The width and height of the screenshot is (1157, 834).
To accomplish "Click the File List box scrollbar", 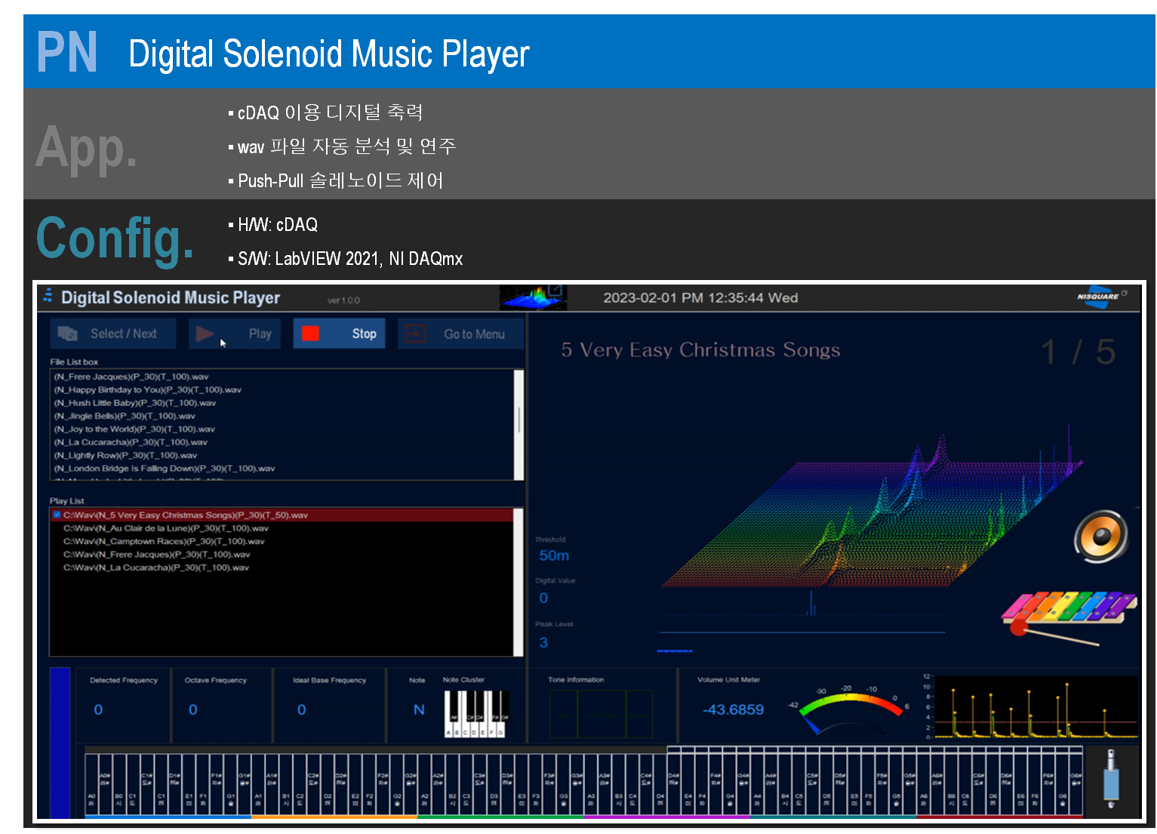I will coord(518,419).
